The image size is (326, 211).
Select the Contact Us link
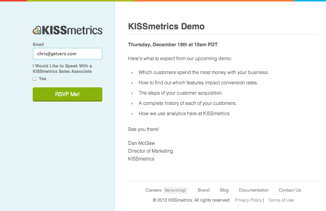click(290, 190)
